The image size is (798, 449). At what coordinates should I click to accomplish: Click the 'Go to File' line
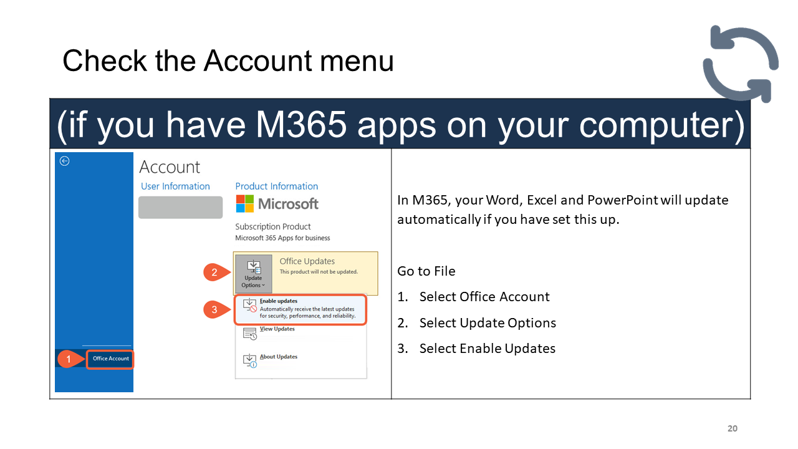click(x=426, y=271)
